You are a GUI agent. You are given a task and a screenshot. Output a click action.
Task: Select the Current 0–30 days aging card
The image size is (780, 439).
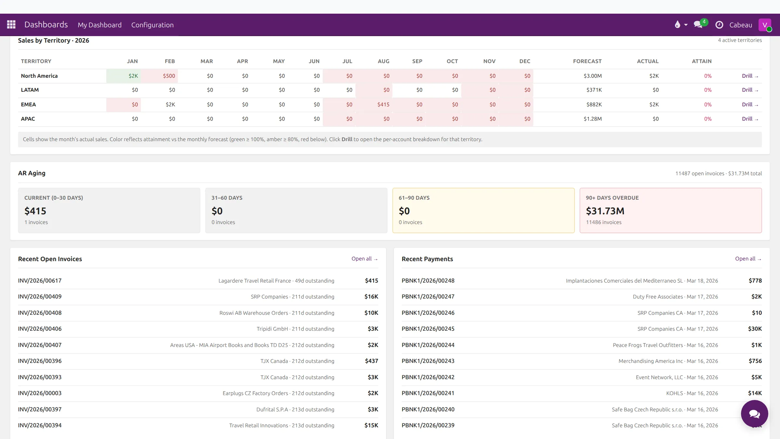click(x=109, y=210)
